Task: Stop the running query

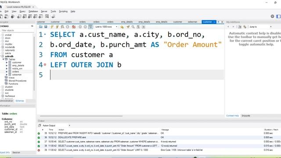Action: point(68,27)
